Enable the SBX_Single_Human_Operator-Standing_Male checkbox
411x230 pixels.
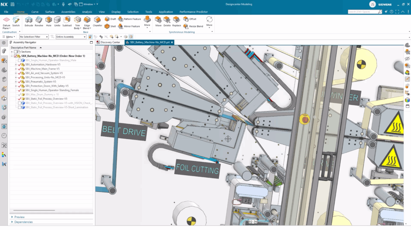(x=19, y=60)
